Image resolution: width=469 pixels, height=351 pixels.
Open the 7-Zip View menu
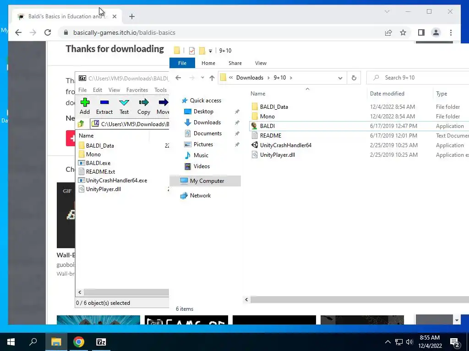114,90
